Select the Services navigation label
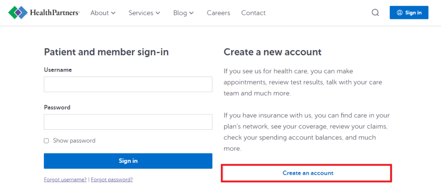This screenshot has width=441, height=196. [141, 13]
